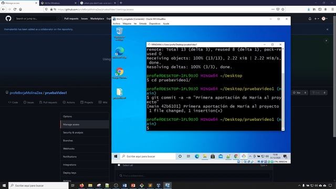Open Edge from VM taskbar
Screen dimensions: 336x189
pos(197,156)
